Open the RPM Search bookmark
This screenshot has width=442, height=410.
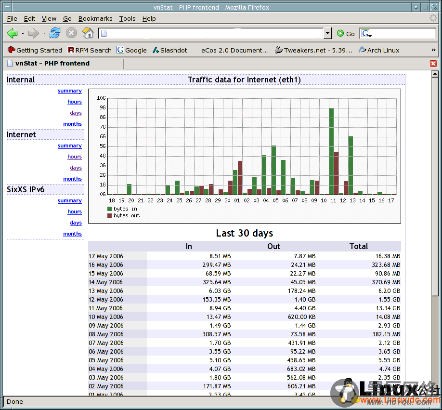coord(90,50)
